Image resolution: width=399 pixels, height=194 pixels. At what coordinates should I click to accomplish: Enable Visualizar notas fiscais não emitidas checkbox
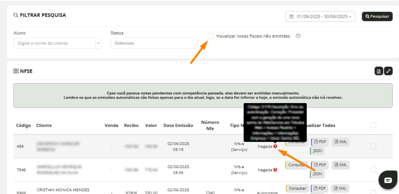[x=211, y=36]
